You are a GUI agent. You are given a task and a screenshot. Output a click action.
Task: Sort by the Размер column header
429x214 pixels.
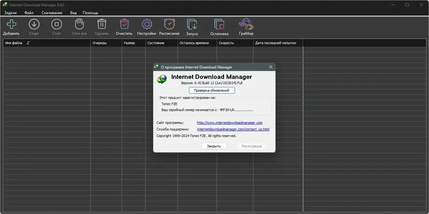tap(134, 43)
